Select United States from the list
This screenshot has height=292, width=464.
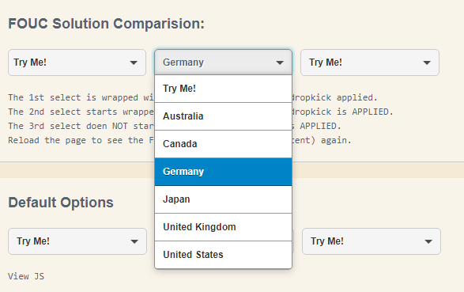(x=223, y=255)
